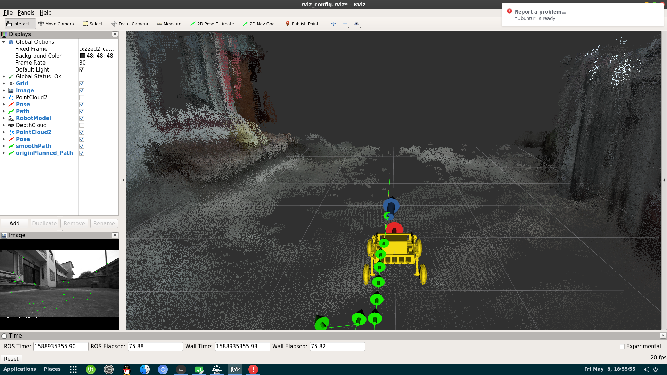Activate 2D Nav Goal tool
Image resolution: width=667 pixels, height=375 pixels.
coord(259,24)
